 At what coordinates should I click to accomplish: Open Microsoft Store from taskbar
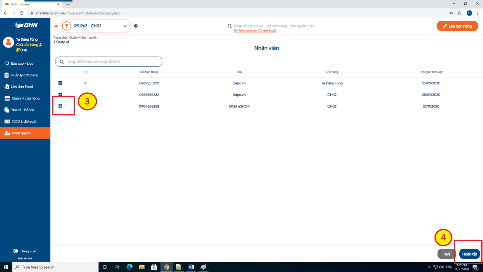click(x=154, y=267)
